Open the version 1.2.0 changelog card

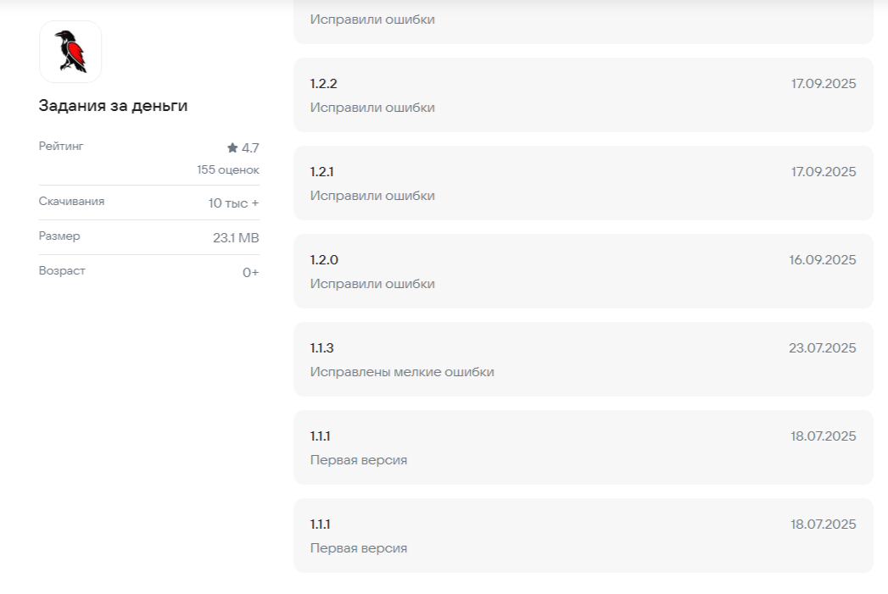coord(583,271)
